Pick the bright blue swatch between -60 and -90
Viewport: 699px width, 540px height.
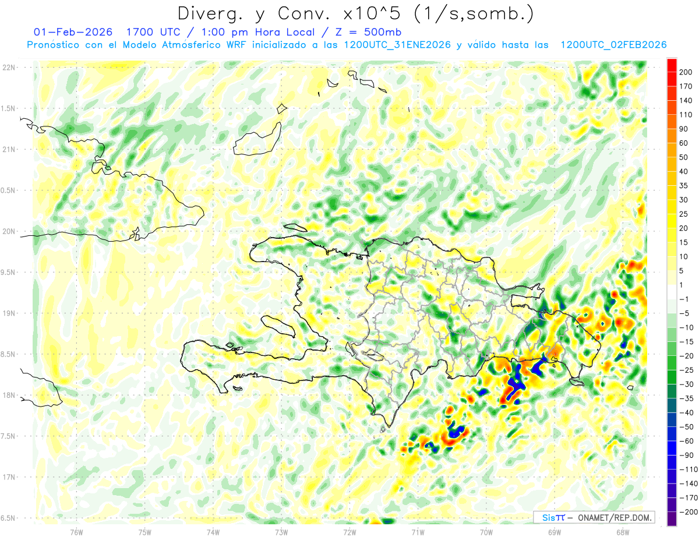coord(672,448)
